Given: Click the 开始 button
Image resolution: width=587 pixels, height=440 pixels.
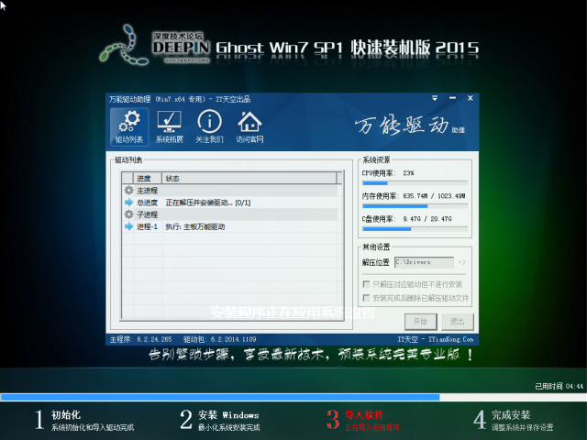Looking at the screenshot, I should (x=420, y=322).
